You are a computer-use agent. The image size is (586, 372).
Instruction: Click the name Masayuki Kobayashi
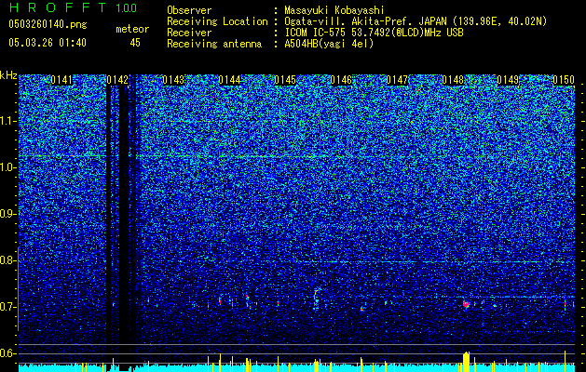click(334, 10)
